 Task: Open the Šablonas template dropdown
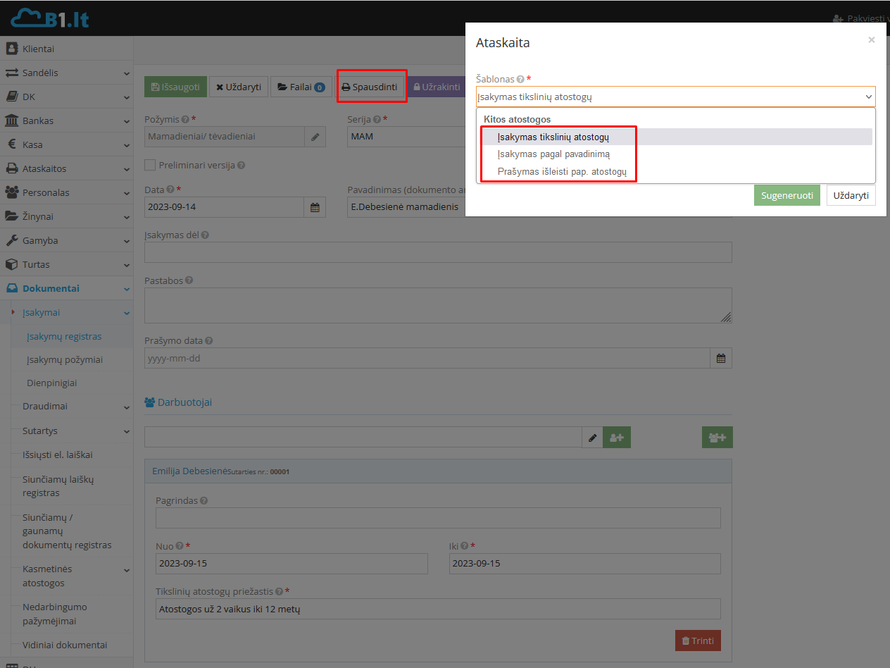(675, 97)
